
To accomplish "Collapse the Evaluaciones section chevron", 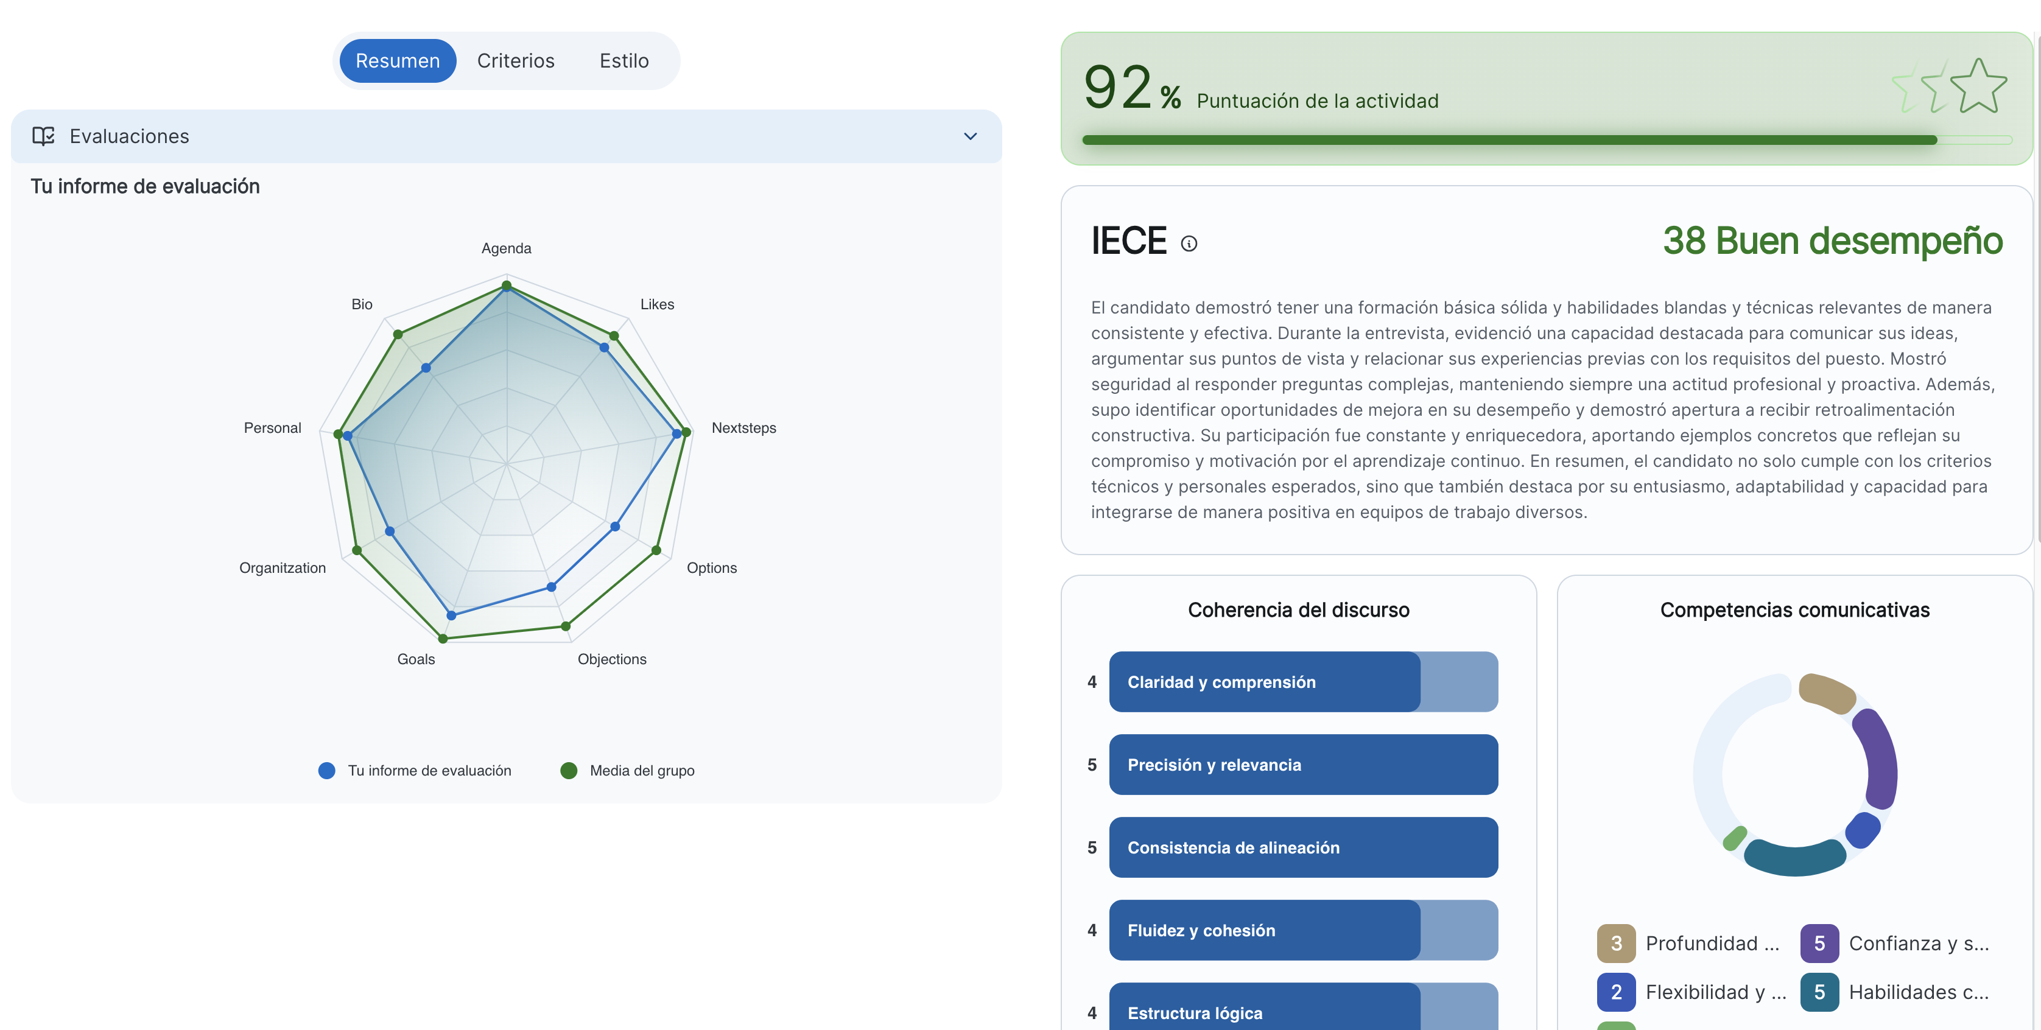I will (970, 136).
